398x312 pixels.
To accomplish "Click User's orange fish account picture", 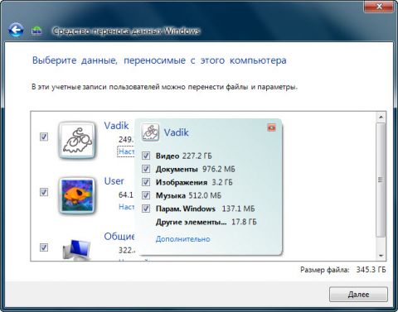I will (77, 195).
